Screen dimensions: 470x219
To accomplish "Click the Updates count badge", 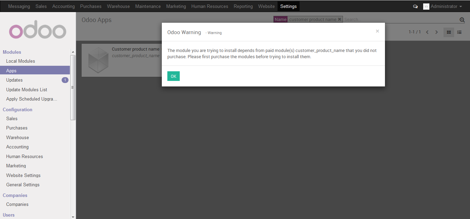I will [x=65, y=80].
